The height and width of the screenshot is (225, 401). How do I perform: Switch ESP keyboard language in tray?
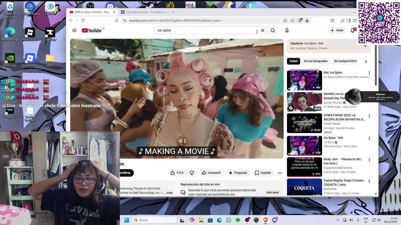[366, 220]
